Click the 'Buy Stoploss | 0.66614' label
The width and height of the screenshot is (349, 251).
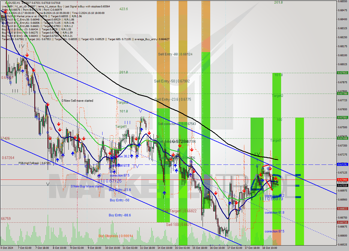tap(116, 236)
